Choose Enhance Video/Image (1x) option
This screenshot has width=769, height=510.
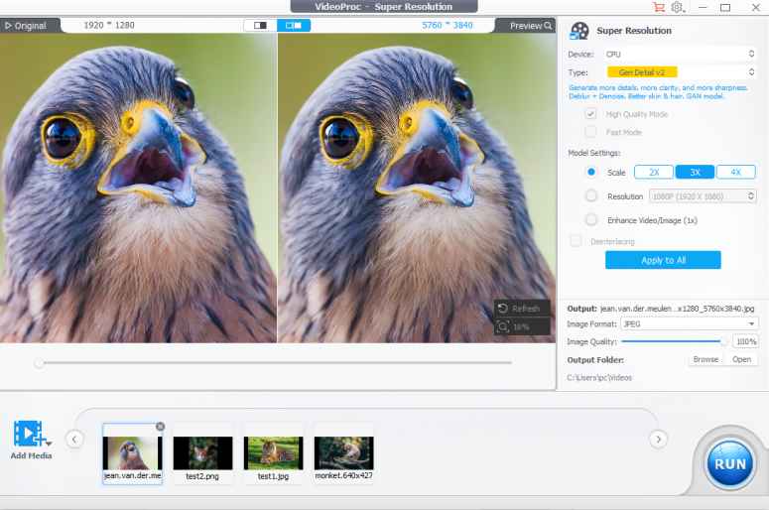[591, 219]
